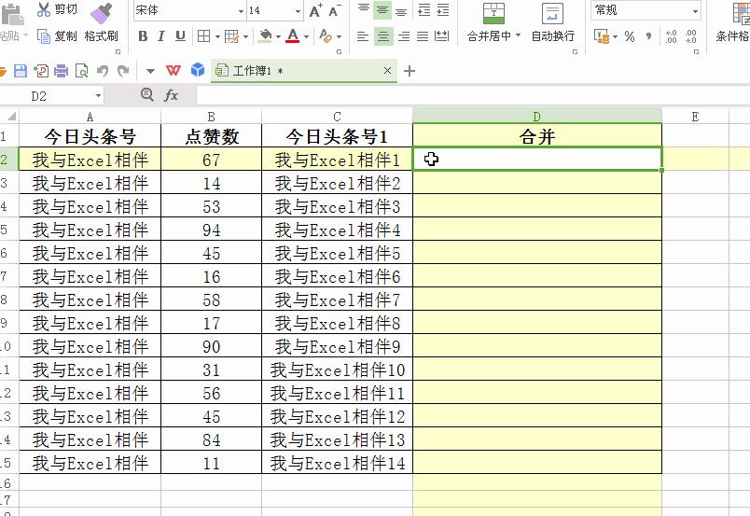The image size is (750, 516).
Task: Select column B header
Action: click(x=212, y=117)
